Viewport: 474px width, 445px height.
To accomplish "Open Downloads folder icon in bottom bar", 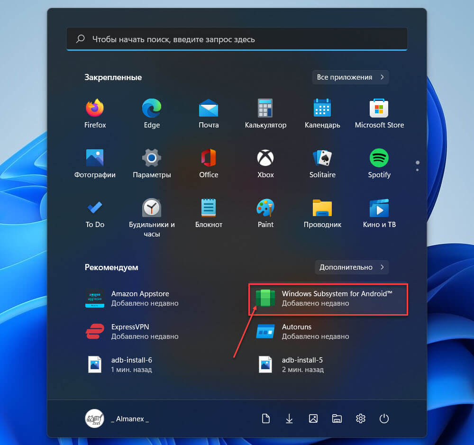I will pos(289,419).
